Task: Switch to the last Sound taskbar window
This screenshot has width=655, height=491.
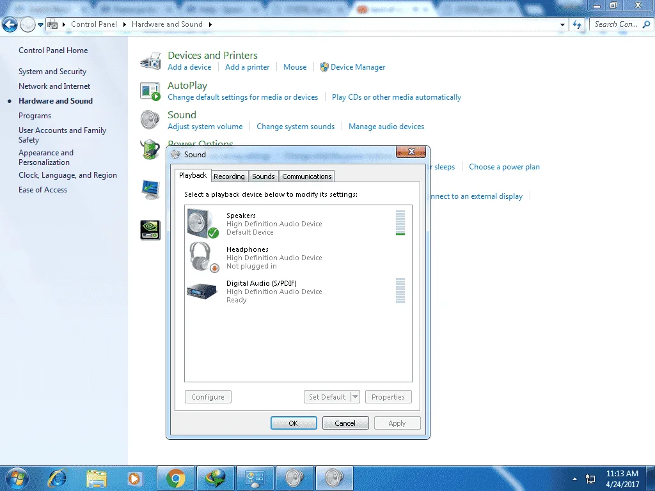Action: pos(335,478)
